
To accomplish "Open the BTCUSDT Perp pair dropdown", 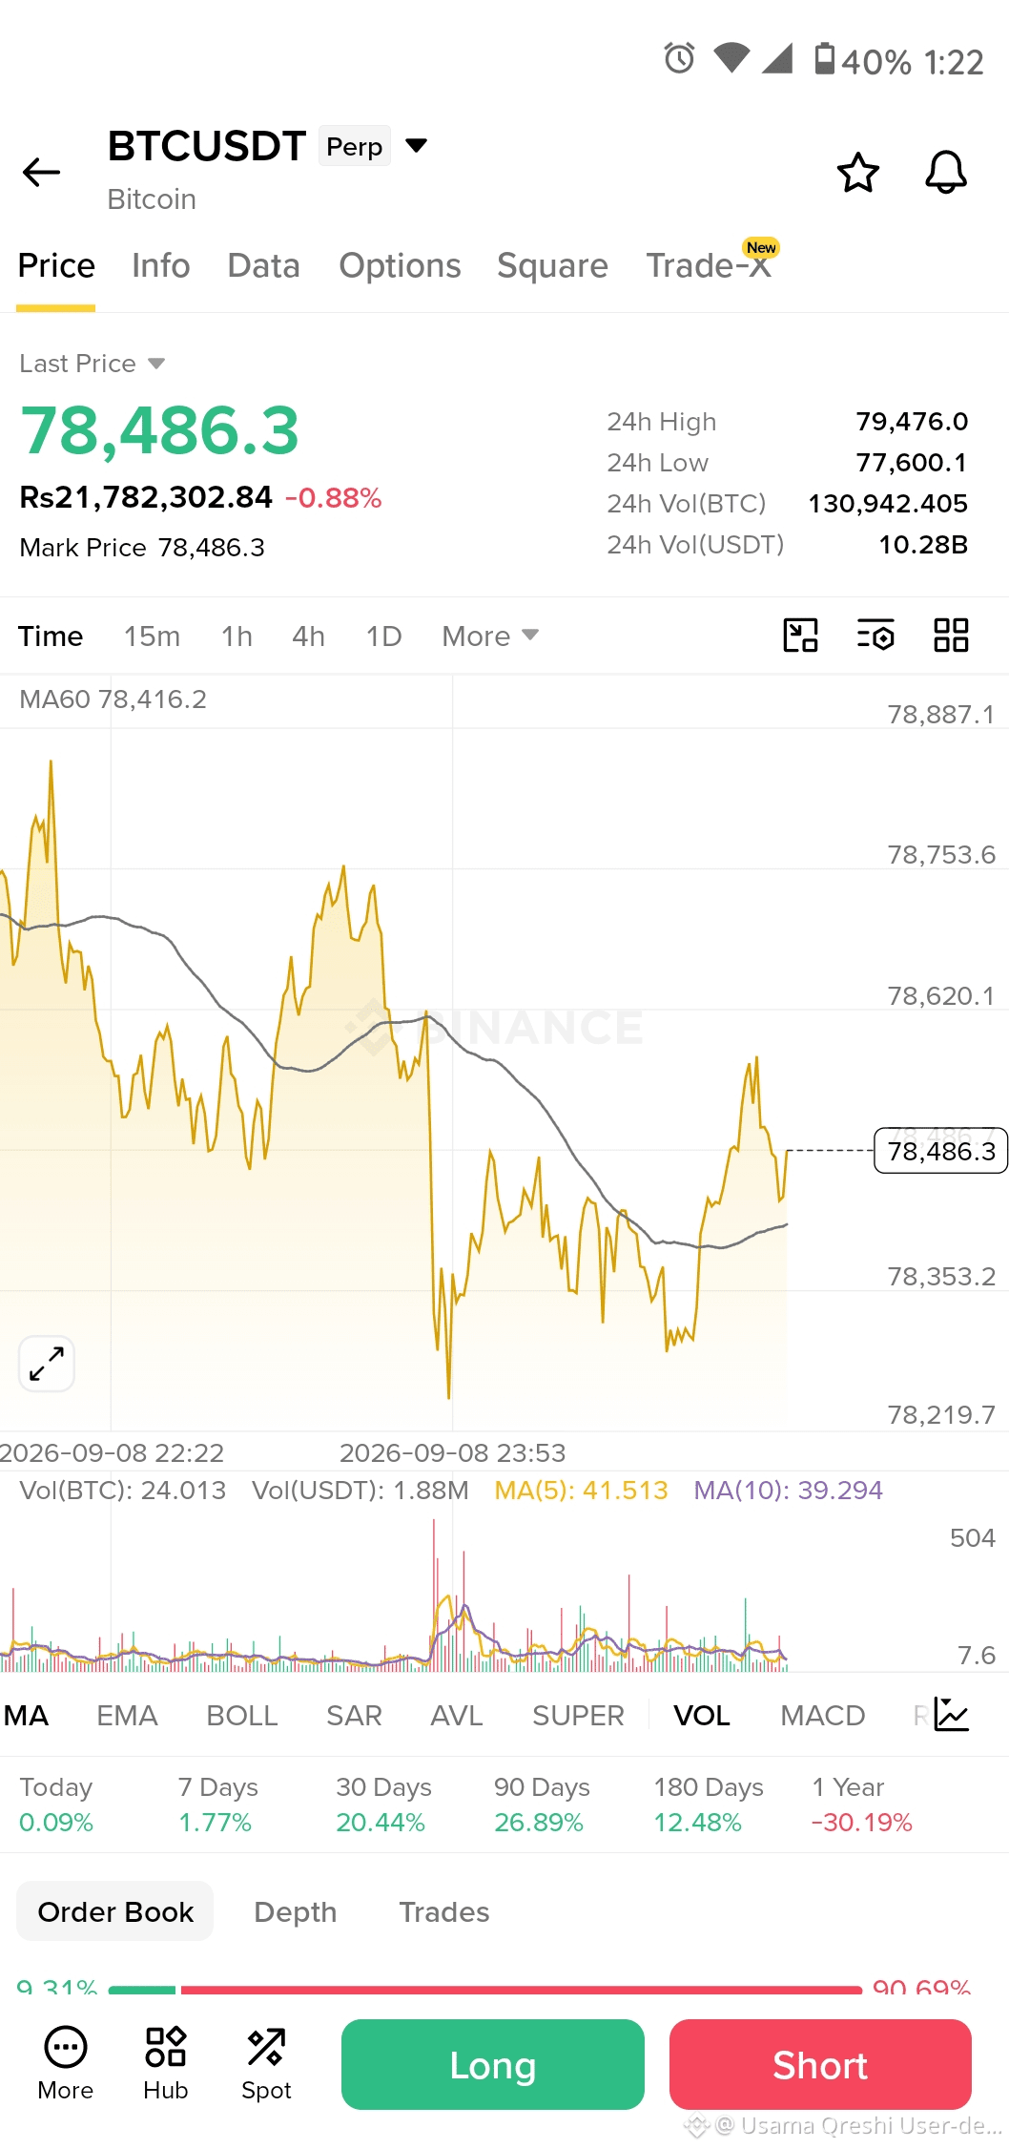I will pyautogui.click(x=416, y=146).
